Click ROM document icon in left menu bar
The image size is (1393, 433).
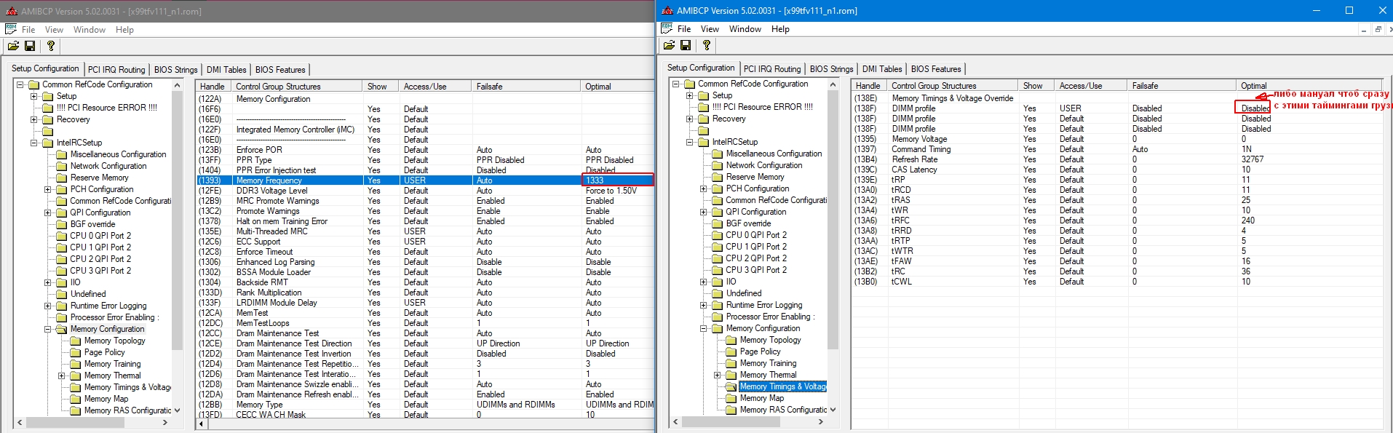click(x=11, y=29)
